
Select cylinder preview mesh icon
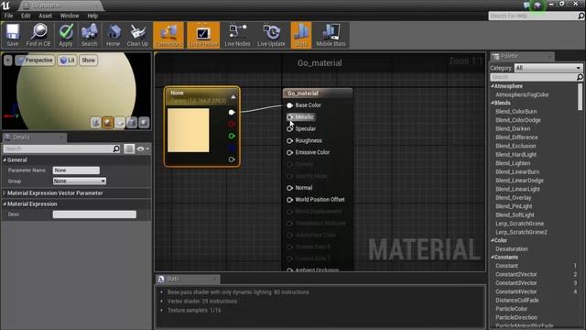(95, 122)
